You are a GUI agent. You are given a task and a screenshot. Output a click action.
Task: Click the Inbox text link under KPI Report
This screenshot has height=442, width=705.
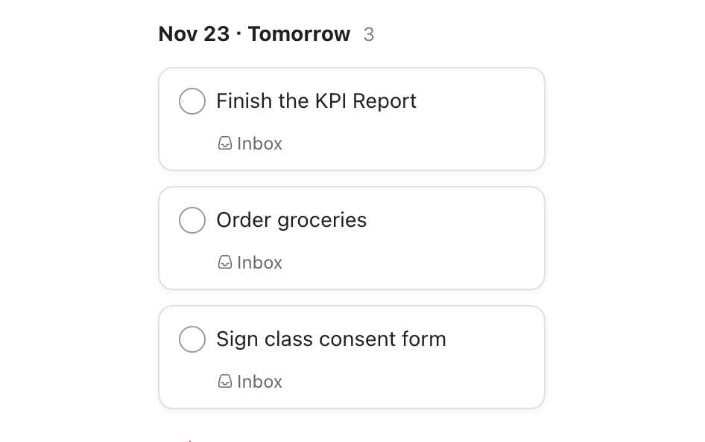pos(259,143)
